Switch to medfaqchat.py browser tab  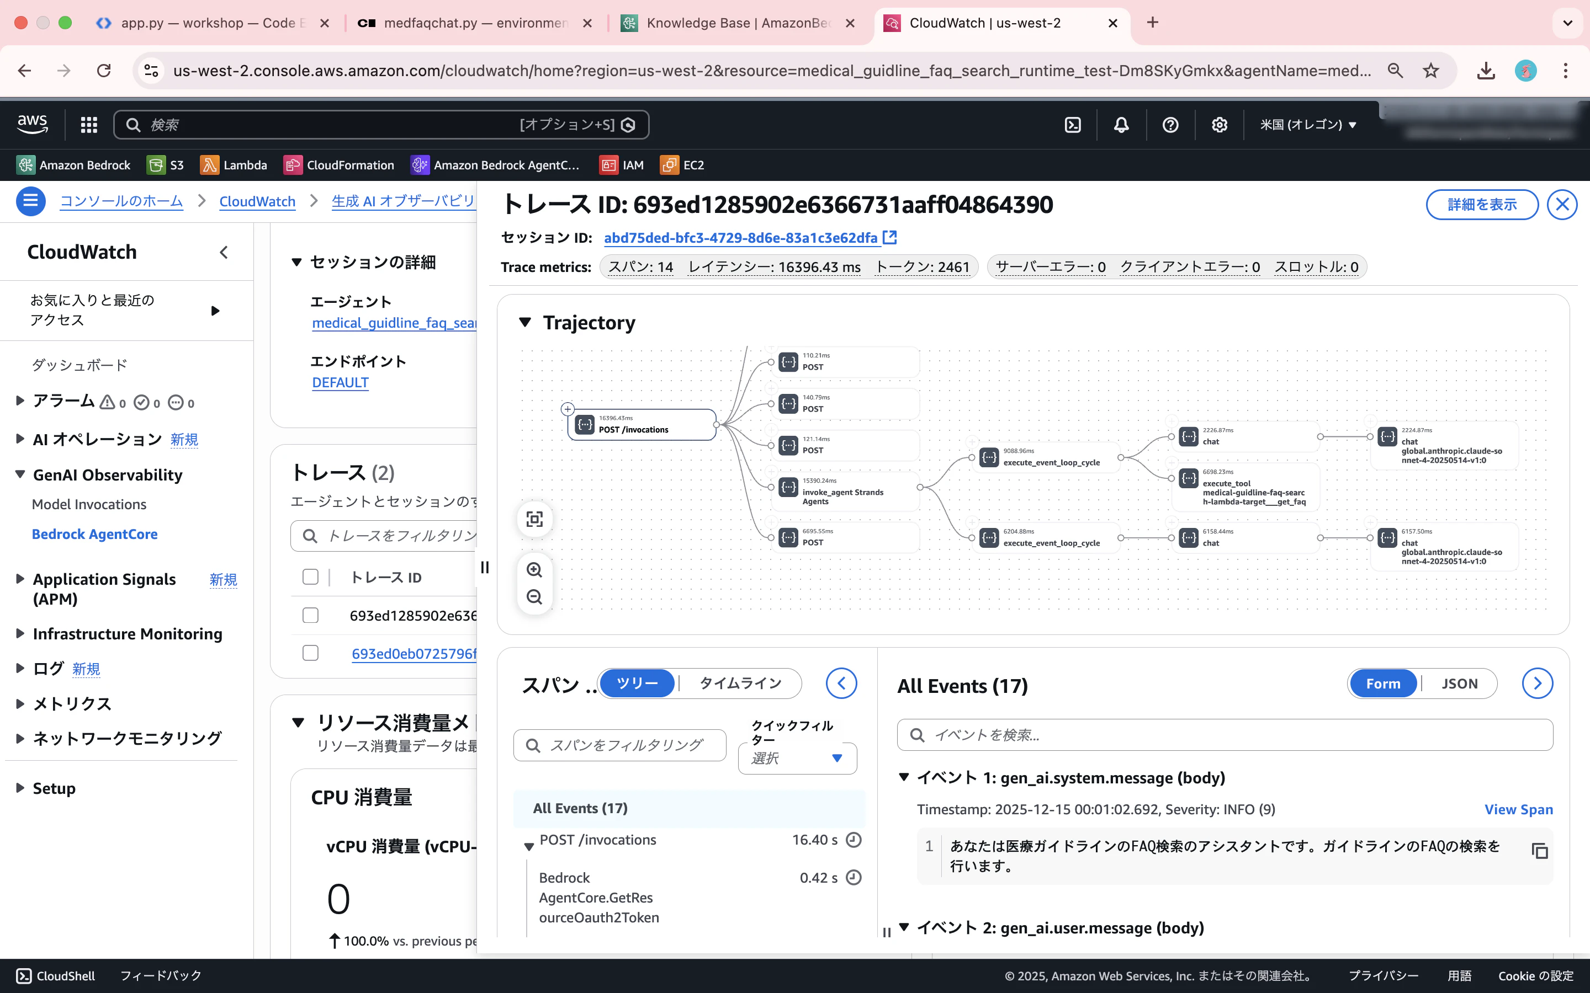[x=476, y=23]
